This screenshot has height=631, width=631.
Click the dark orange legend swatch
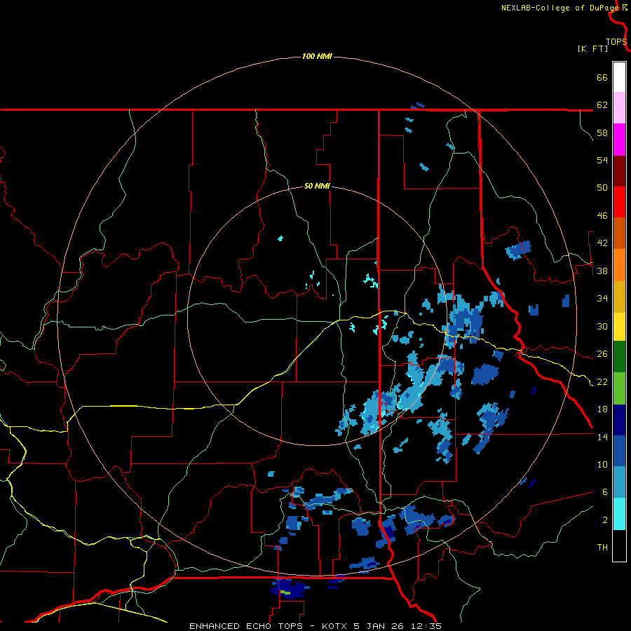click(619, 233)
